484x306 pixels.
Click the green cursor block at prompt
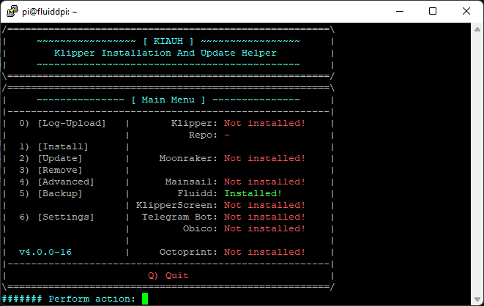[x=145, y=299]
